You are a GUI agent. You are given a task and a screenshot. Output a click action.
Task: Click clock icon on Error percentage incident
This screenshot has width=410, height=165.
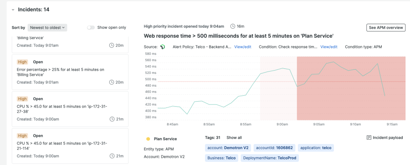(112, 82)
